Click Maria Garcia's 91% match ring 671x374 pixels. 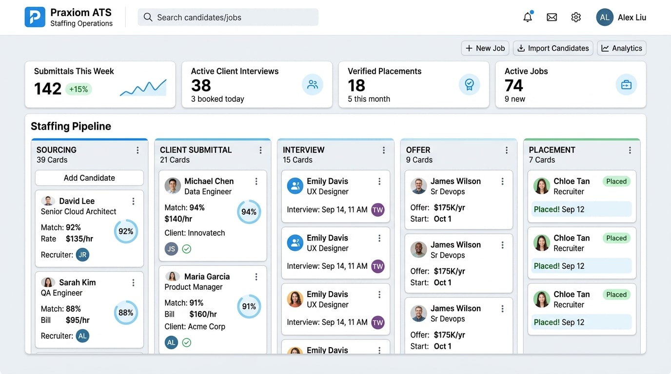coord(249,306)
